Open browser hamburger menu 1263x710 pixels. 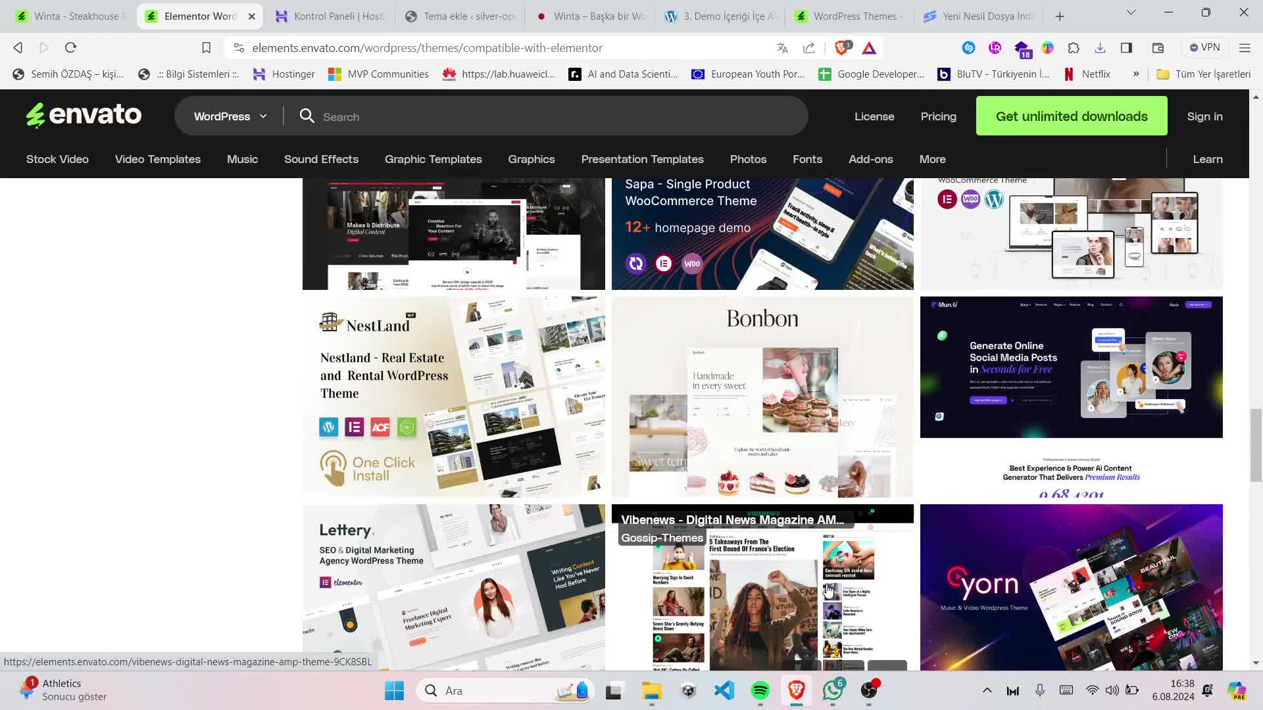(1245, 47)
